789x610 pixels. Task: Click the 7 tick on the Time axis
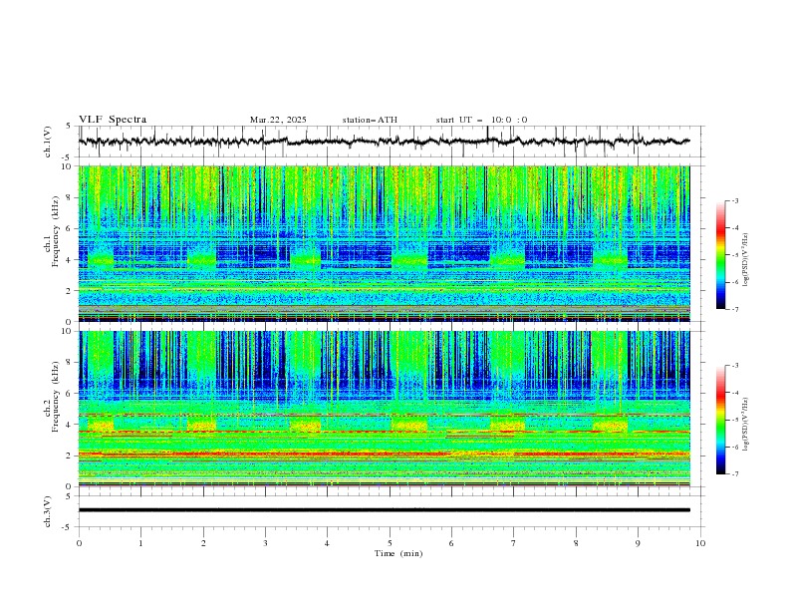click(514, 543)
